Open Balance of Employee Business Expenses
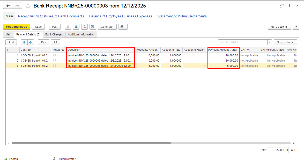Image resolution: width=304 pixels, height=164 pixels. pyautogui.click(x=121, y=16)
